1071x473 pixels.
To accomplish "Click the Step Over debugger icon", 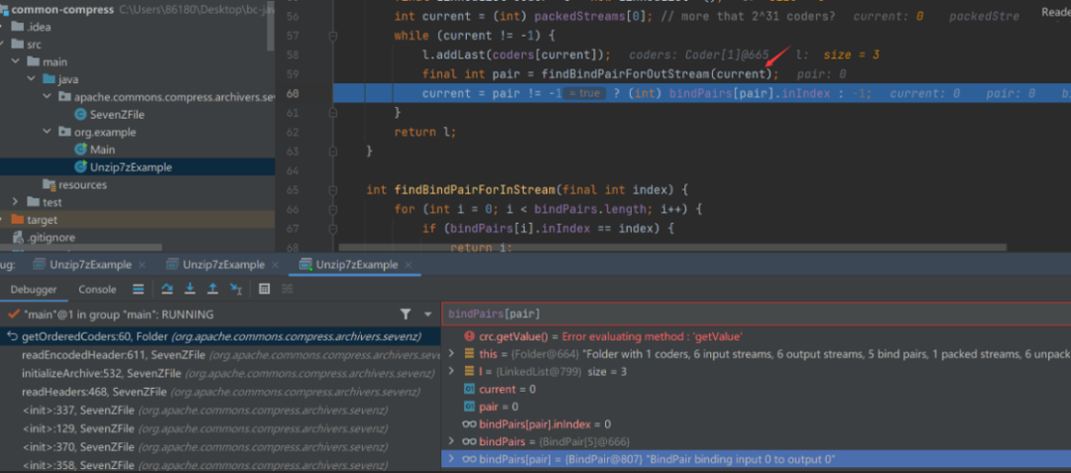I will (168, 290).
